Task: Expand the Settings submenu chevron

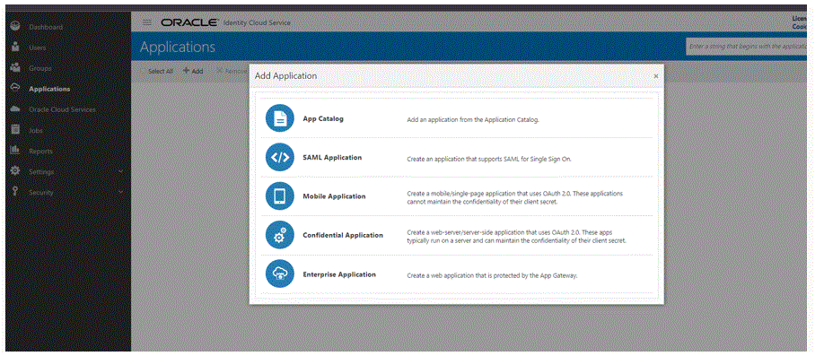Action: tap(120, 171)
